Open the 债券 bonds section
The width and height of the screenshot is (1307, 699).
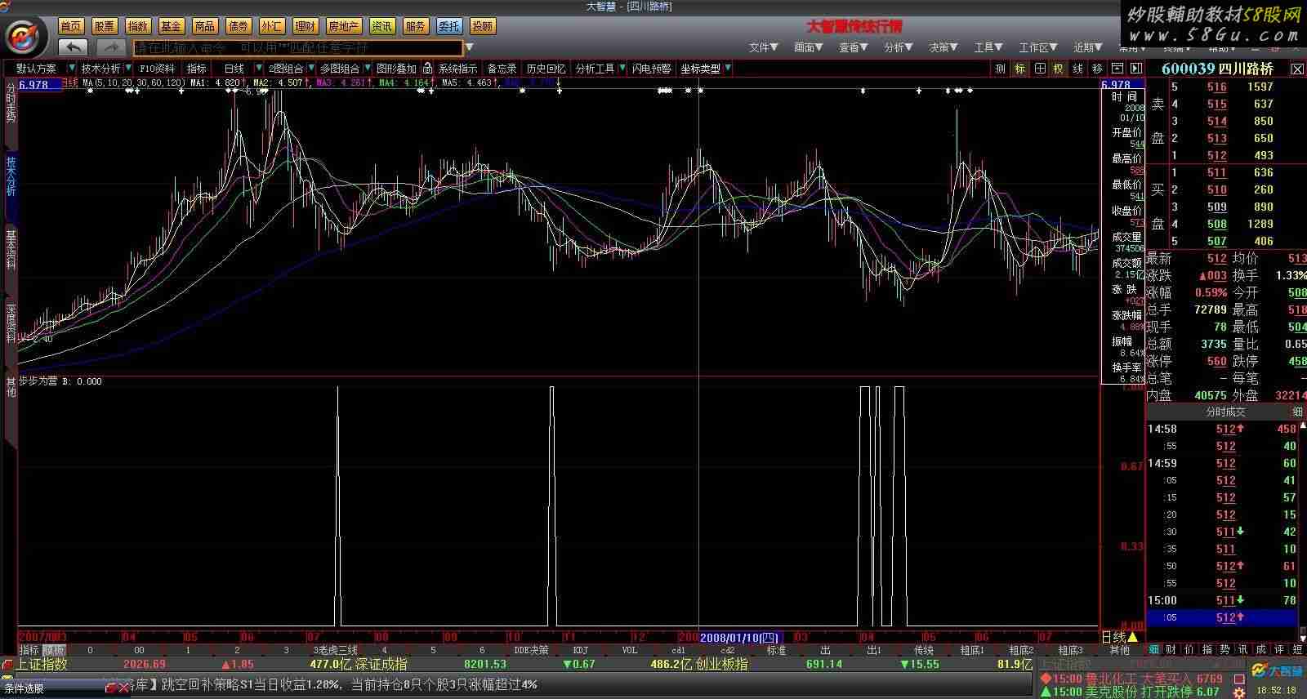point(239,26)
